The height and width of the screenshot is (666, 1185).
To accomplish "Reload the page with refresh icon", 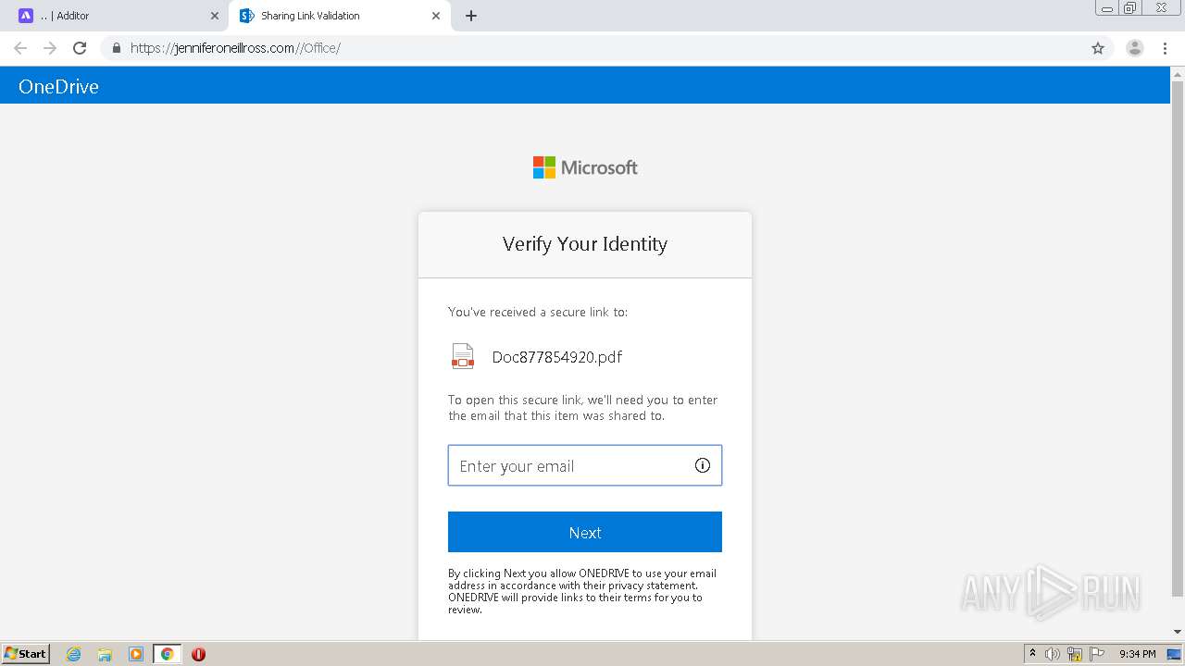I will point(80,48).
